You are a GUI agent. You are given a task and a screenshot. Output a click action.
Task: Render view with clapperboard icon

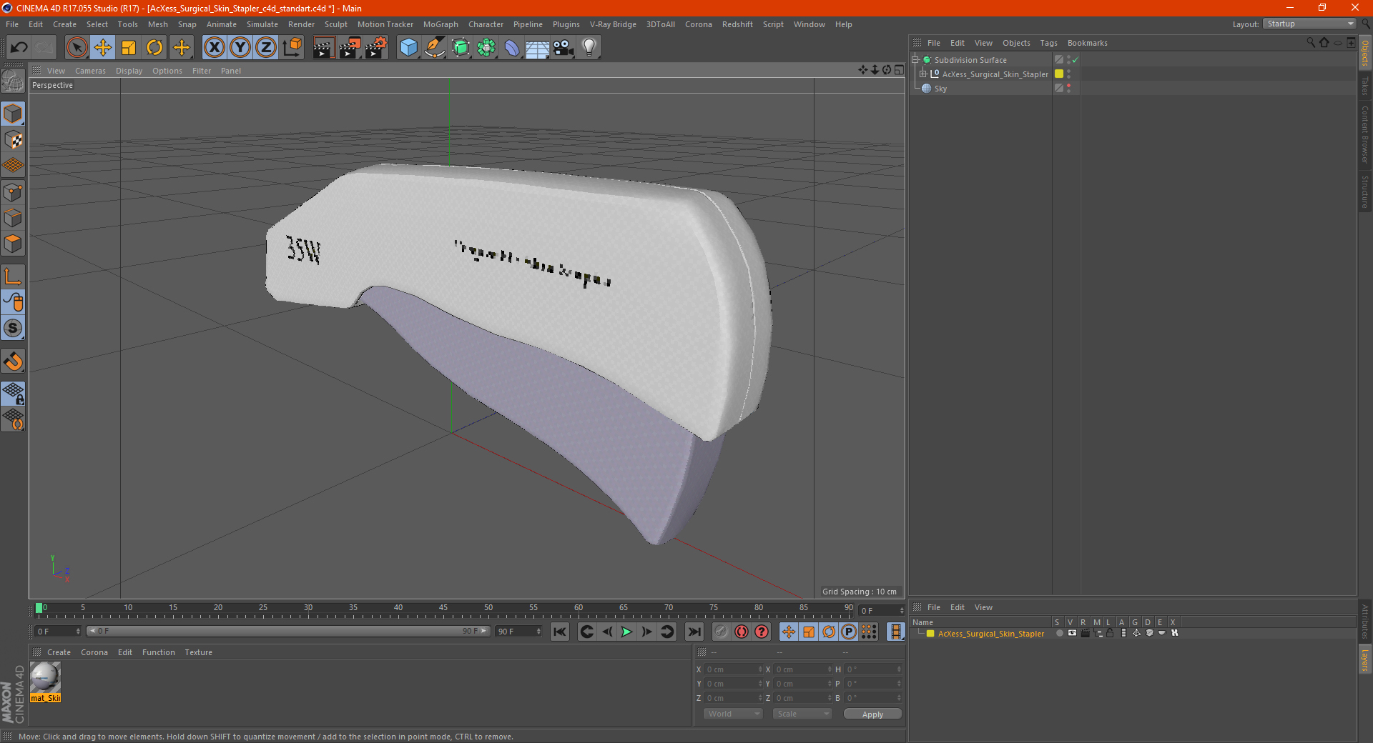pyautogui.click(x=323, y=48)
